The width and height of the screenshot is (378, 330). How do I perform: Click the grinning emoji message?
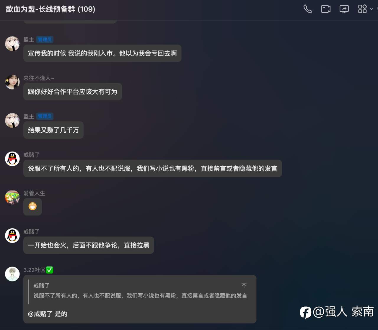pyautogui.click(x=32, y=207)
